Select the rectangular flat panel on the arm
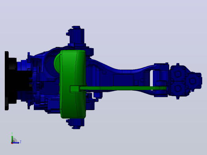 coord(123,80)
